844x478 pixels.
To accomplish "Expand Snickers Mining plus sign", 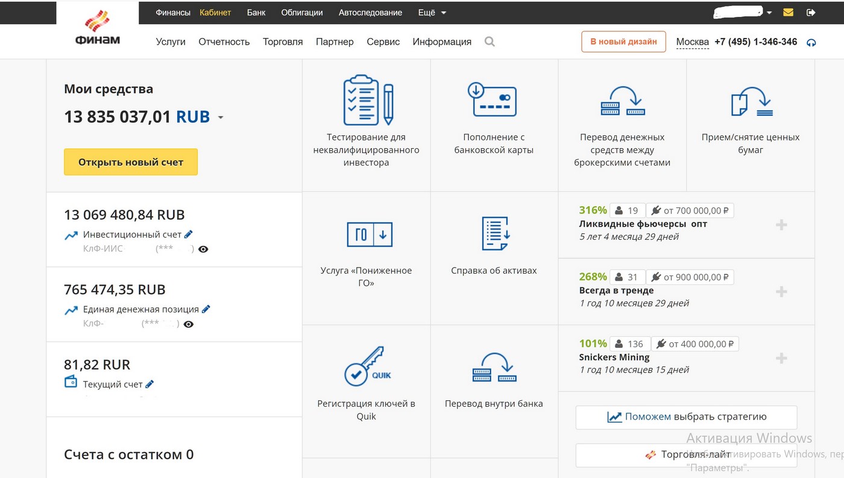I will pyautogui.click(x=781, y=358).
